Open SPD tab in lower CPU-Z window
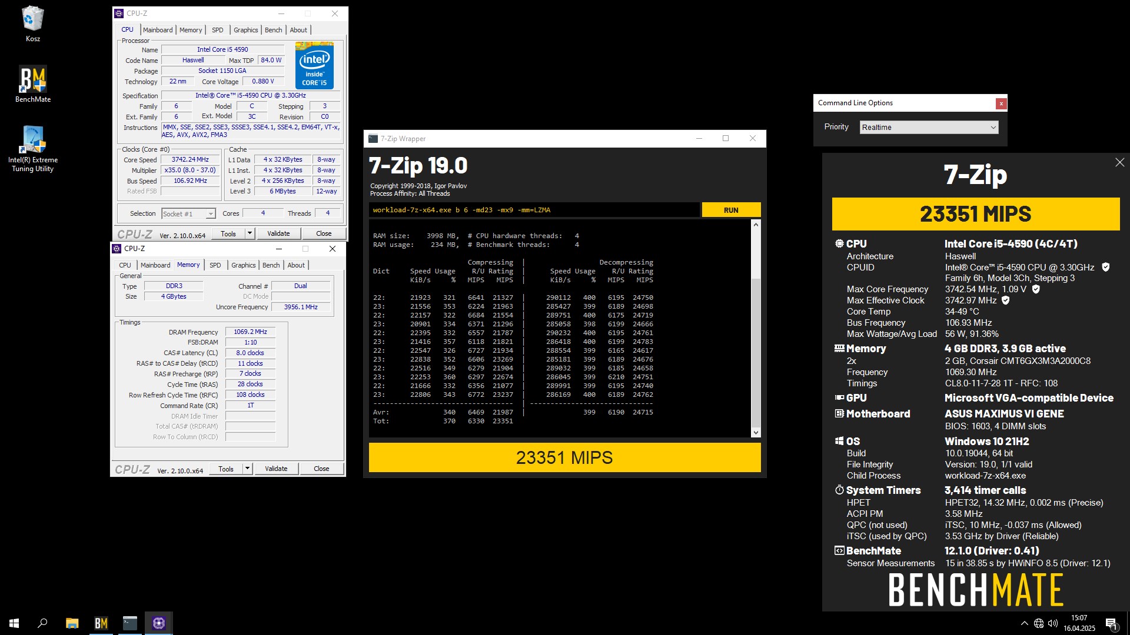Viewport: 1130px width, 635px height. point(215,265)
